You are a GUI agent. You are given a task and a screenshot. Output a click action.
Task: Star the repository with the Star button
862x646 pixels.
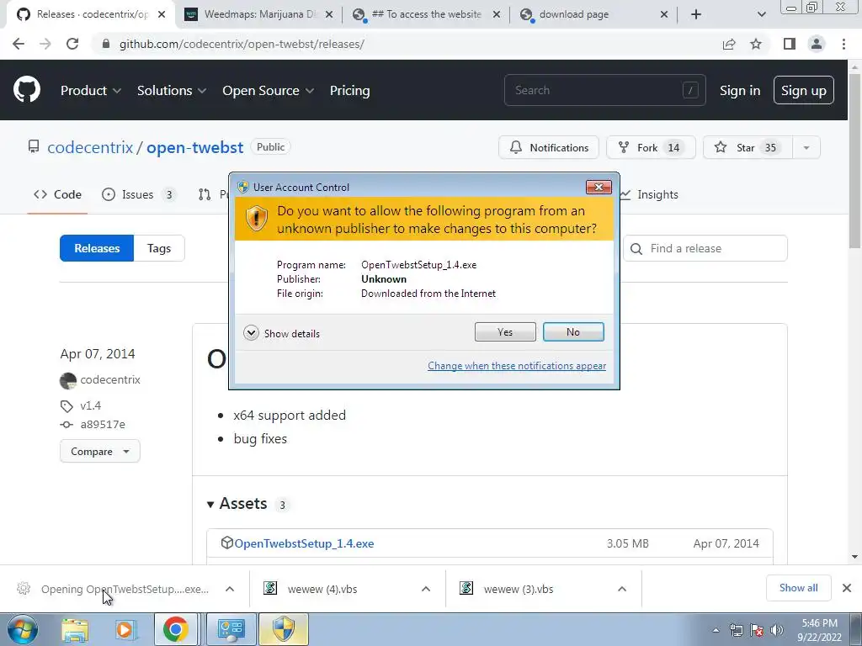[748, 148]
